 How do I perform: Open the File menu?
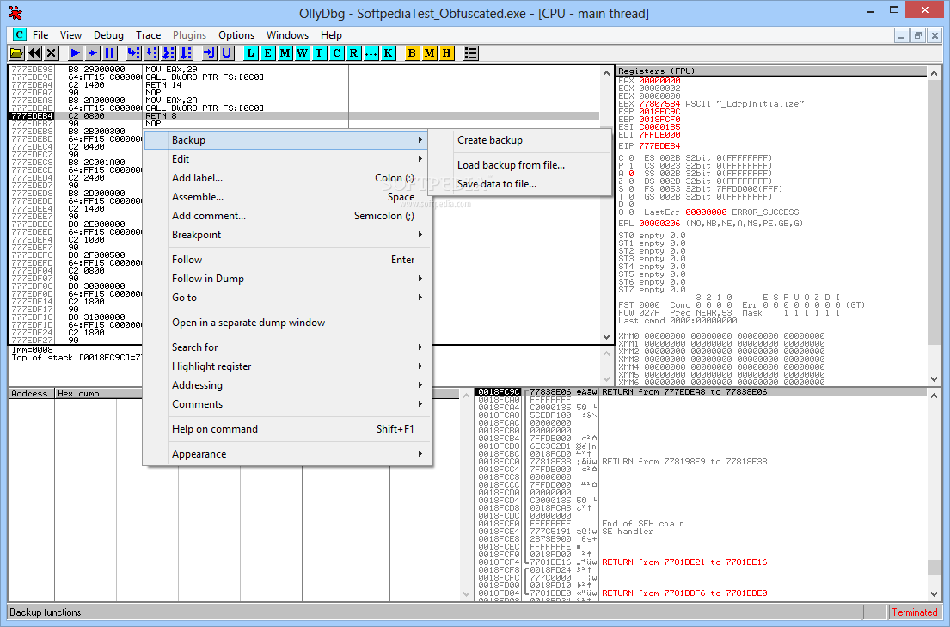click(x=40, y=35)
